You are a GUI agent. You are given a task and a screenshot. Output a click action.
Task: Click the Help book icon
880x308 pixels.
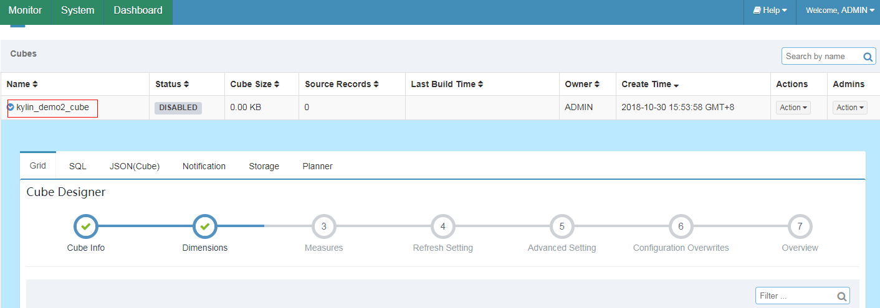757,11
